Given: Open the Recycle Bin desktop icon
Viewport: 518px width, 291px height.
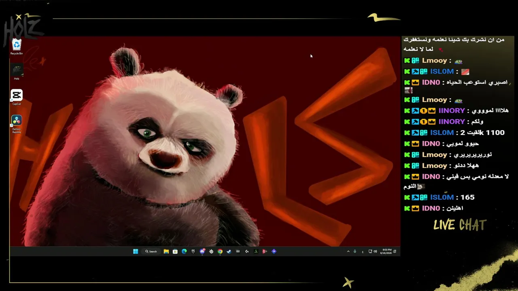Looking at the screenshot, I should click(17, 47).
